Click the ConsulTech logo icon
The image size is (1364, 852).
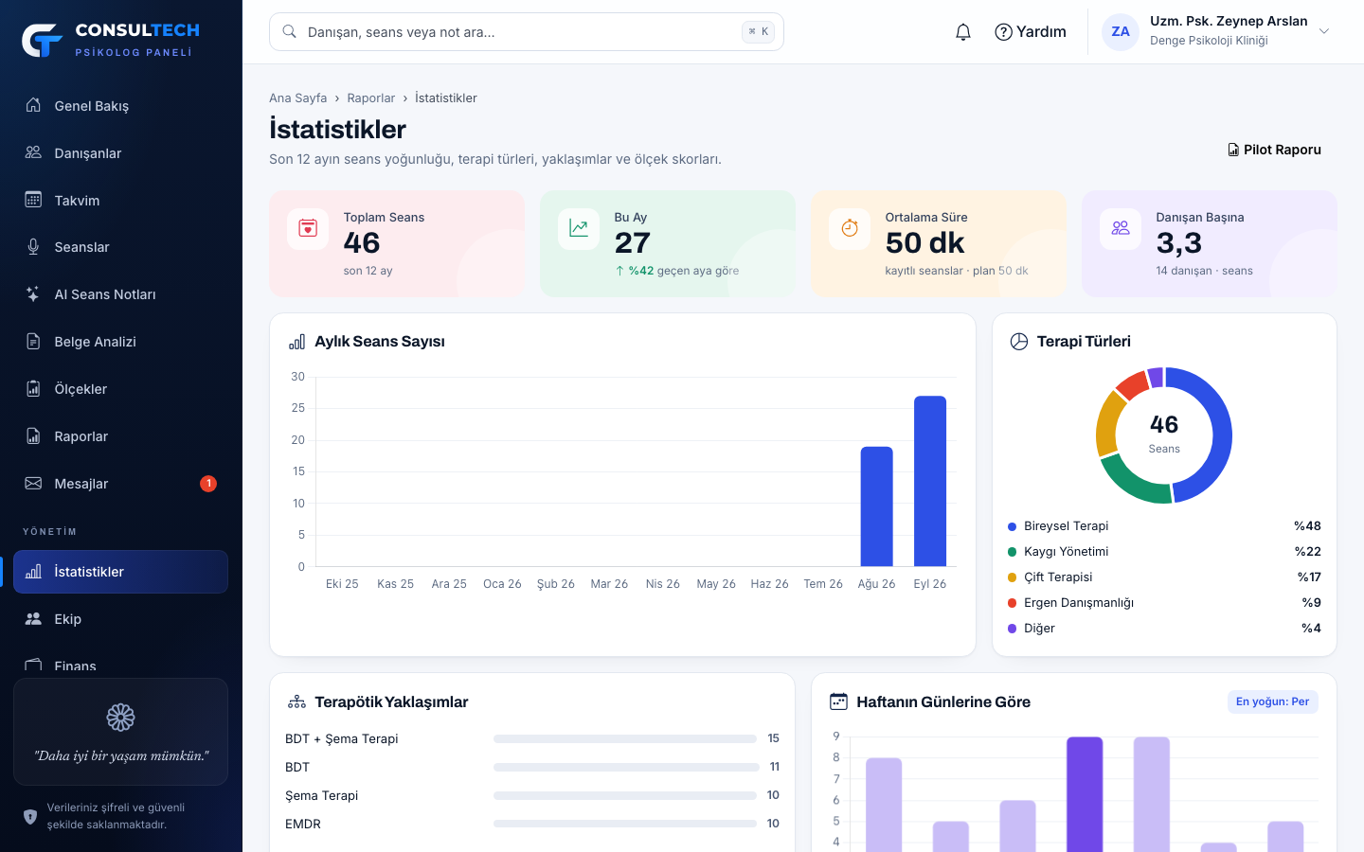coord(43,40)
